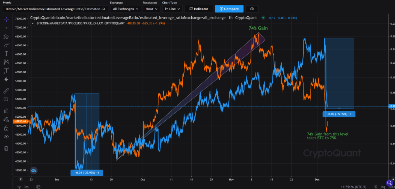Screen dimensions: 395x189
Task: Click the BITCOIN PRICE_OHLCV legend label
Action: [x=81, y=23]
